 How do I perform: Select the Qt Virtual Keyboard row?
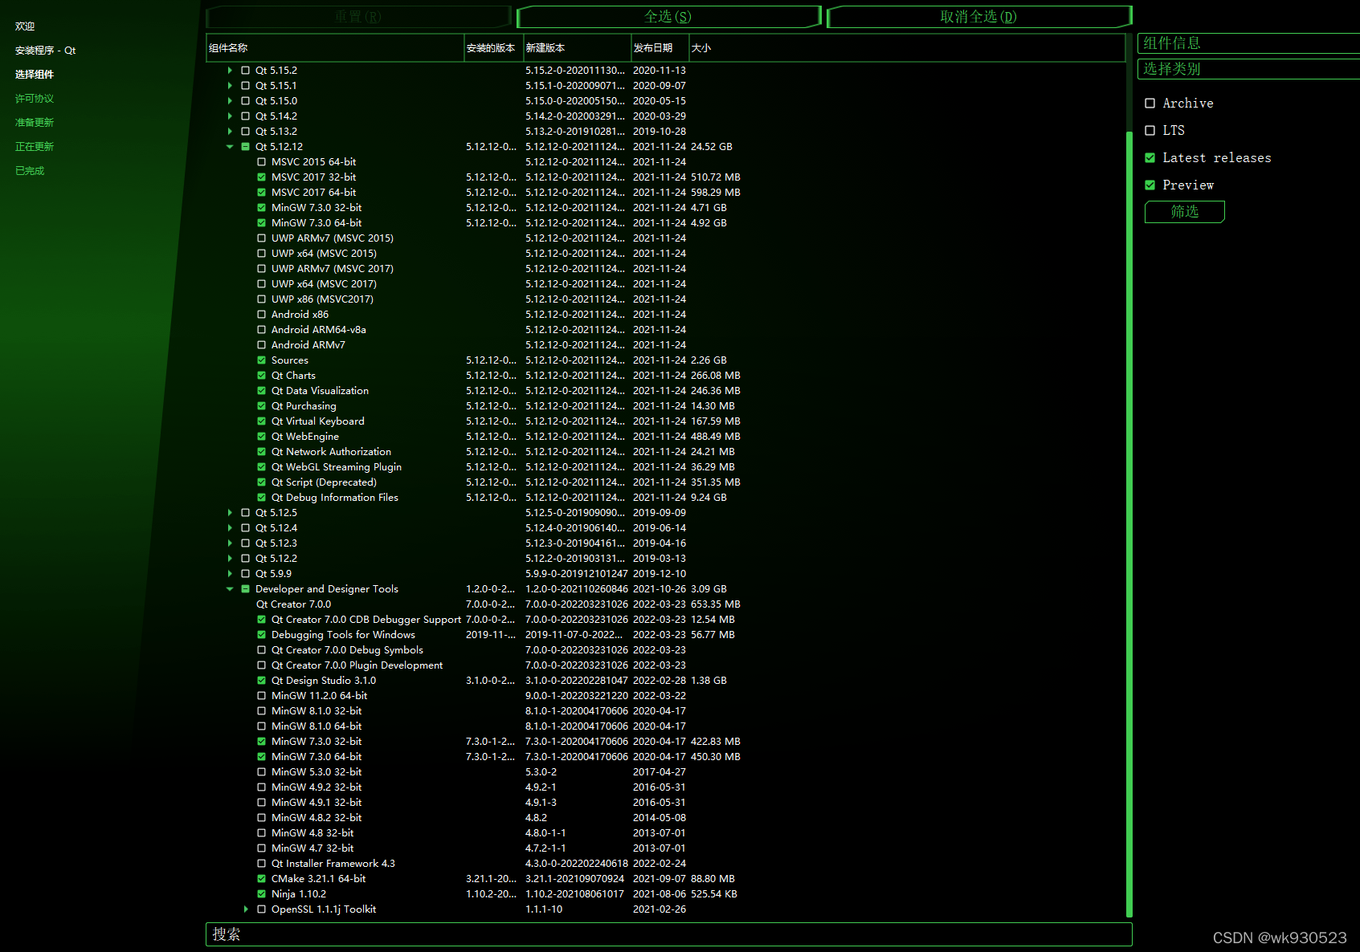pyautogui.click(x=665, y=421)
